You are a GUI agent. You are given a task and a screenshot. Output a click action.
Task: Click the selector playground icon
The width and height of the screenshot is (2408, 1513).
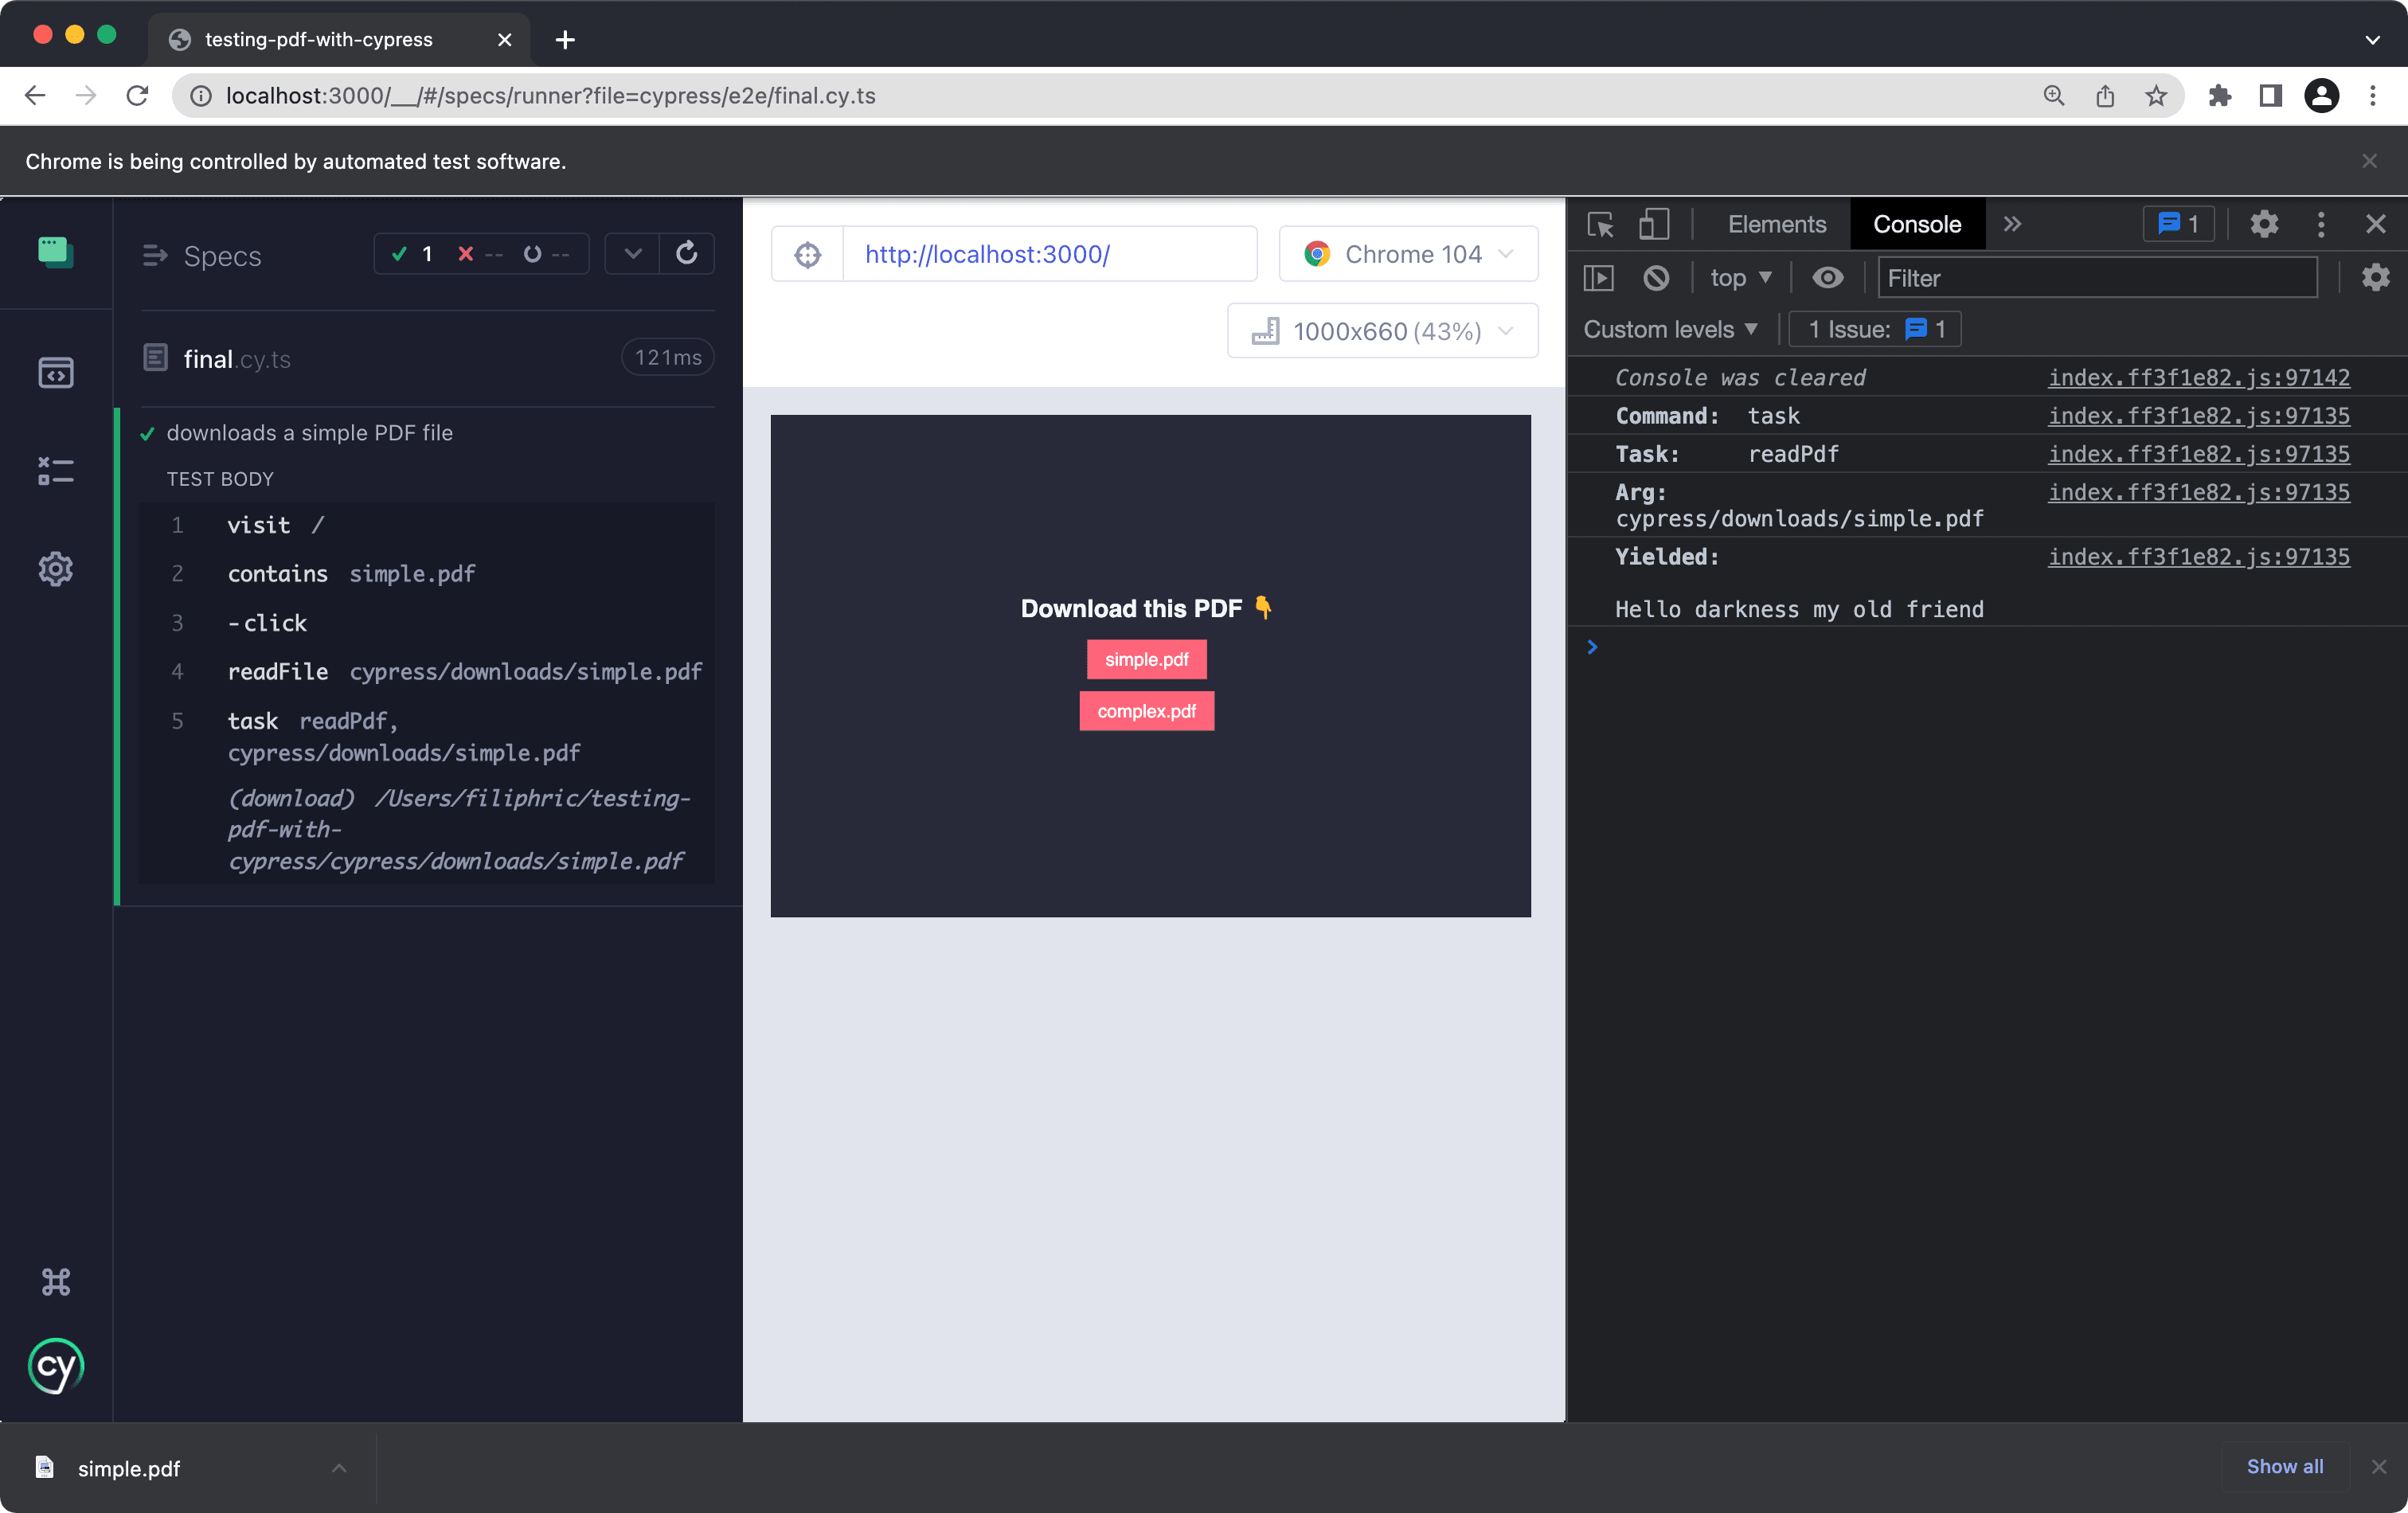pyautogui.click(x=805, y=255)
